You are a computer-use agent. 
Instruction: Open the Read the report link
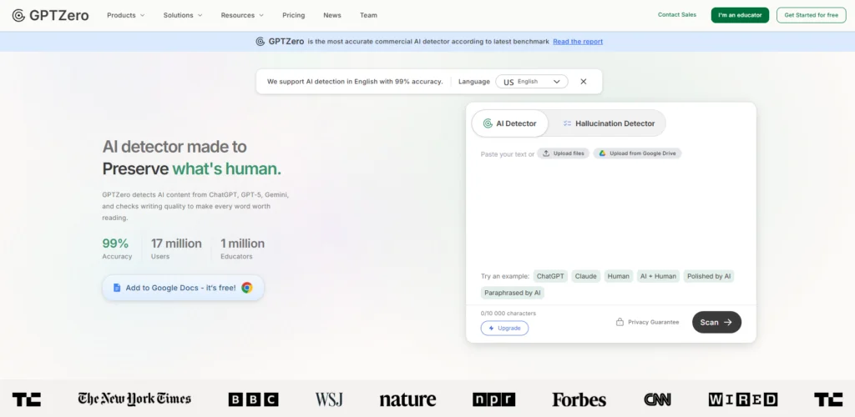pos(578,42)
